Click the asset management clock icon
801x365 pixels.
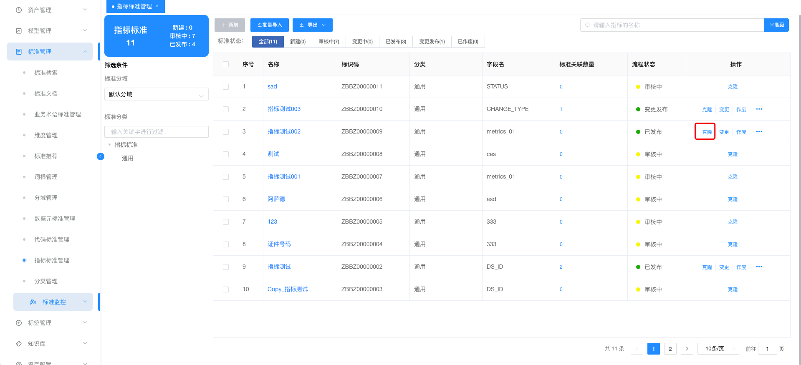point(19,10)
